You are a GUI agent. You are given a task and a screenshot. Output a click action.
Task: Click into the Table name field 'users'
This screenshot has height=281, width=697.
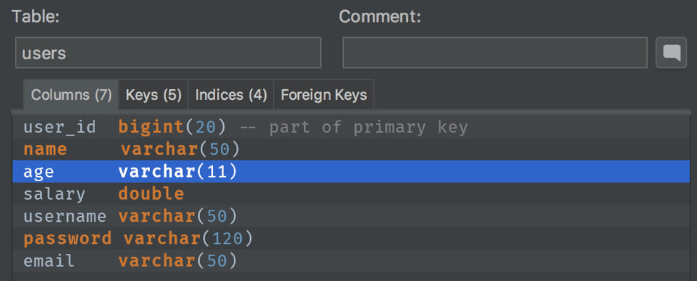point(168,53)
